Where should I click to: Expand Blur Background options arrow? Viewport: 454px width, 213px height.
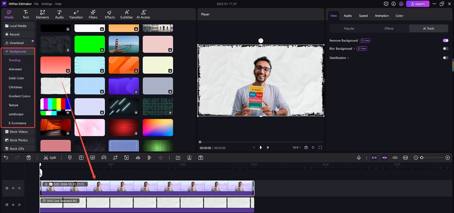click(x=354, y=48)
